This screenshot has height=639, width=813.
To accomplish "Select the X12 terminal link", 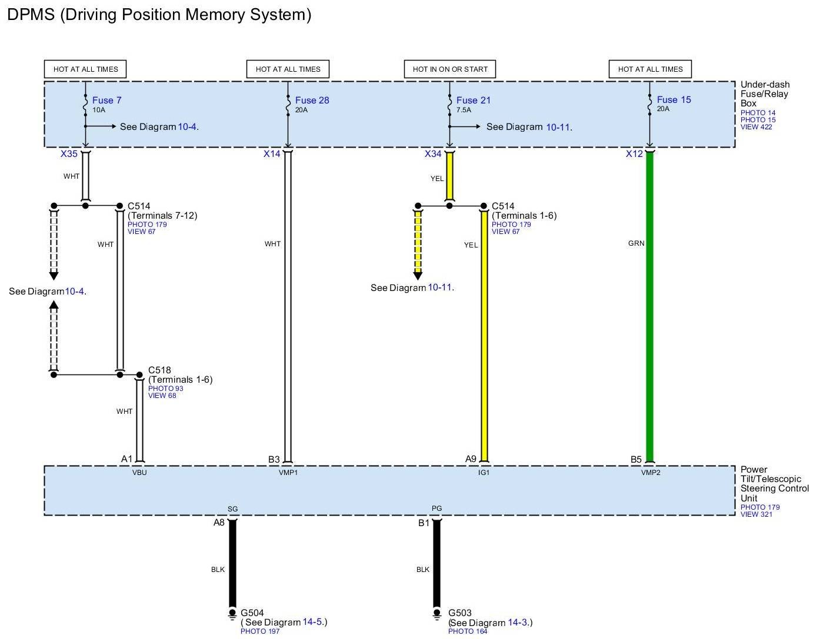I will coord(634,154).
